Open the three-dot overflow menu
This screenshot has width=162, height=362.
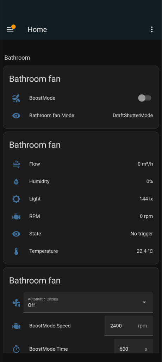click(x=152, y=30)
